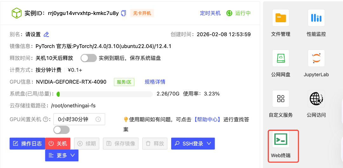Viewport: 343px width, 168px height.
Task: Copy the instance ID with copy icon
Action: tap(124, 13)
